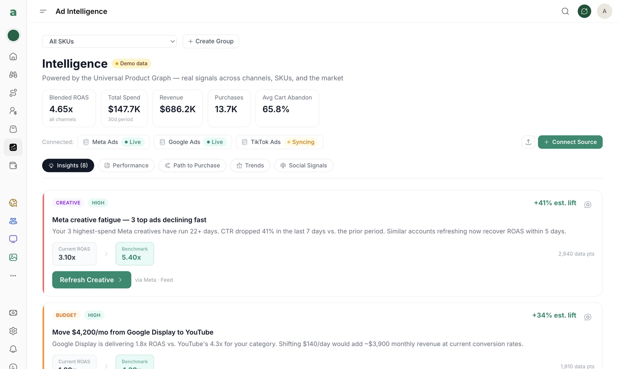Click the BUDGET tag on second insight
This screenshot has width=618, height=369.
click(66, 315)
